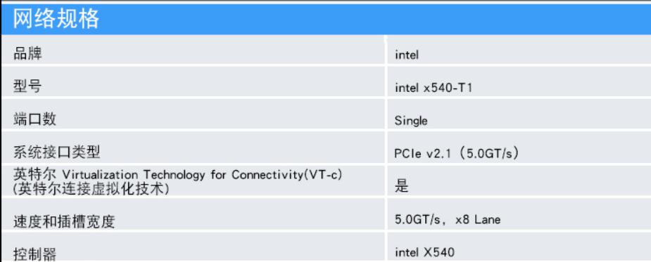651x262 pixels.
Task: Click the 英特尔连接虚拟化技术 subtitle line
Action: [x=91, y=188]
